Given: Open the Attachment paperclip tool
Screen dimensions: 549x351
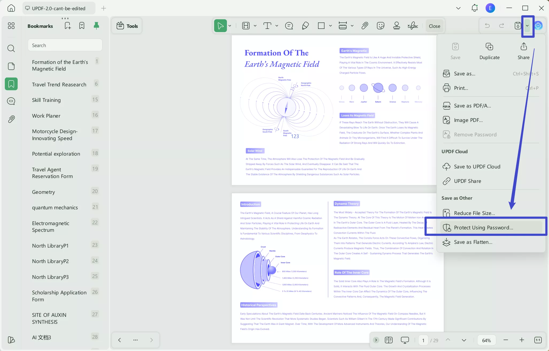Looking at the screenshot, I should pyautogui.click(x=365, y=26).
